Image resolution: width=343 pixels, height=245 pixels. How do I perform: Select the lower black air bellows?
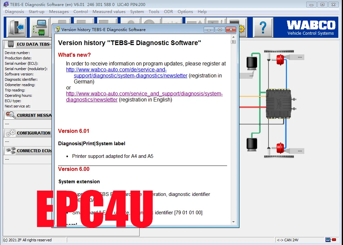coord(252,145)
